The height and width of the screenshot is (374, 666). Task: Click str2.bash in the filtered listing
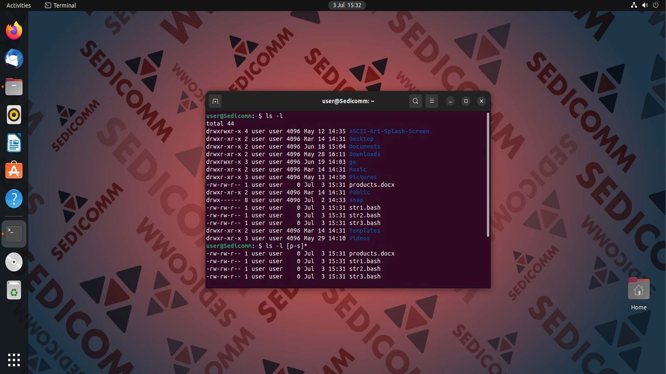tap(365, 269)
